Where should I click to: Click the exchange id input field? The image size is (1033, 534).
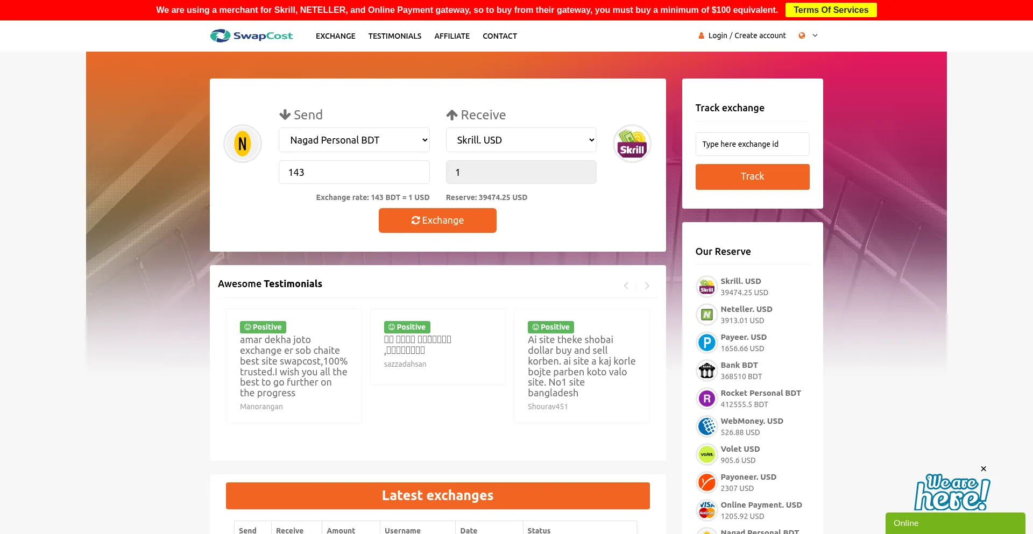[752, 144]
